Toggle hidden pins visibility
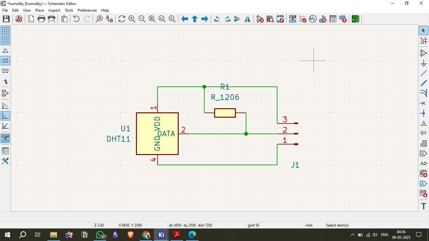 click(x=5, y=93)
